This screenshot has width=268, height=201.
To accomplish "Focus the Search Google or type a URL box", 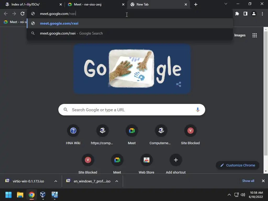I will pos(132,110).
